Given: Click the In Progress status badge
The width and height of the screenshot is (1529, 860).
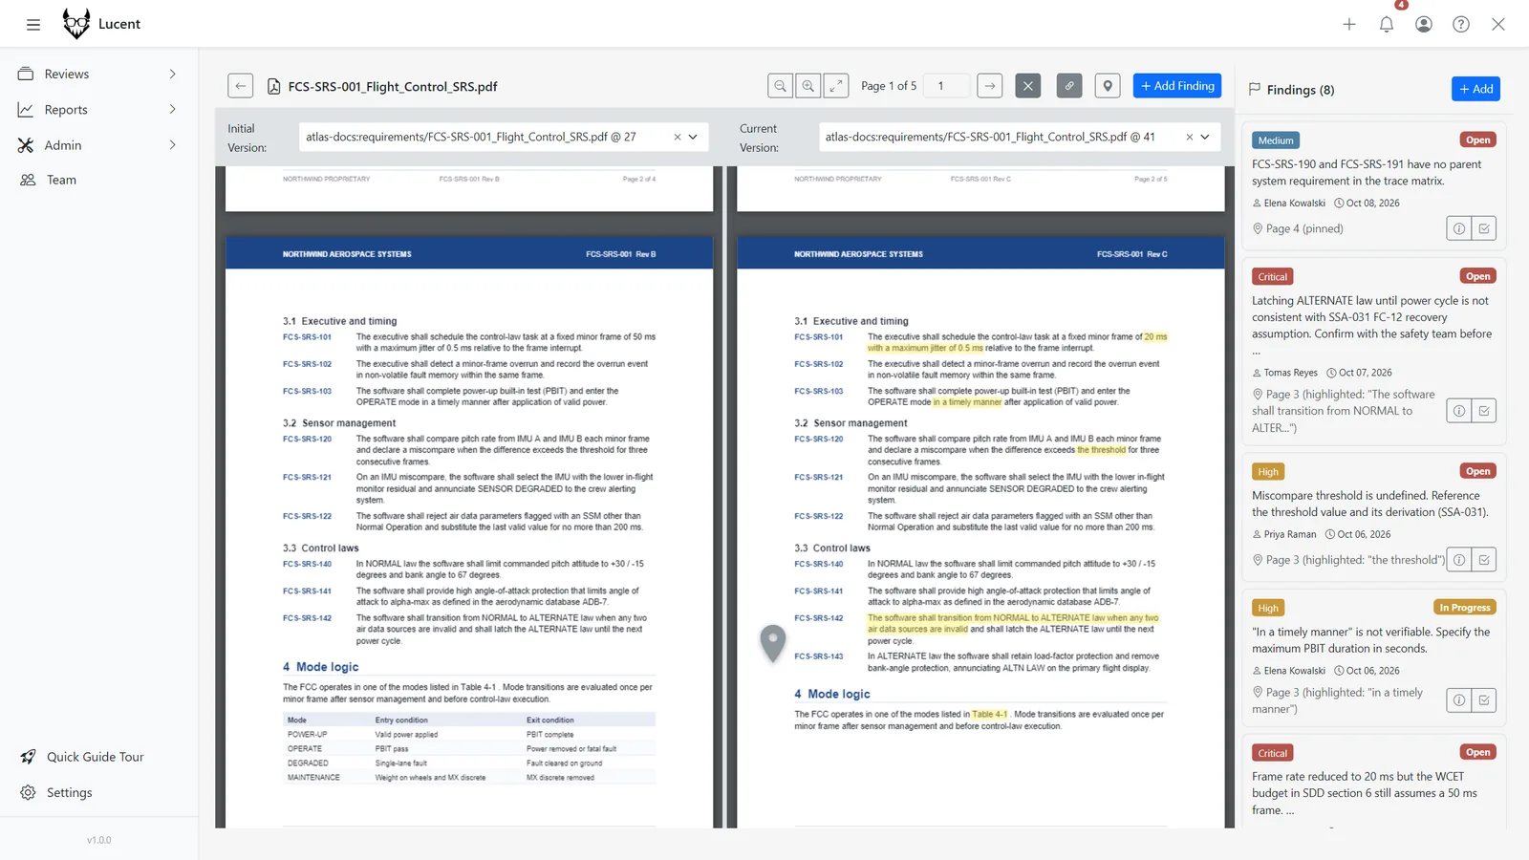Looking at the screenshot, I should point(1465,608).
